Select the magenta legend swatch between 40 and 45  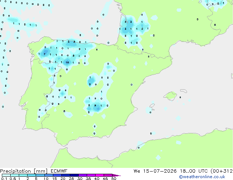(x=100, y=175)
